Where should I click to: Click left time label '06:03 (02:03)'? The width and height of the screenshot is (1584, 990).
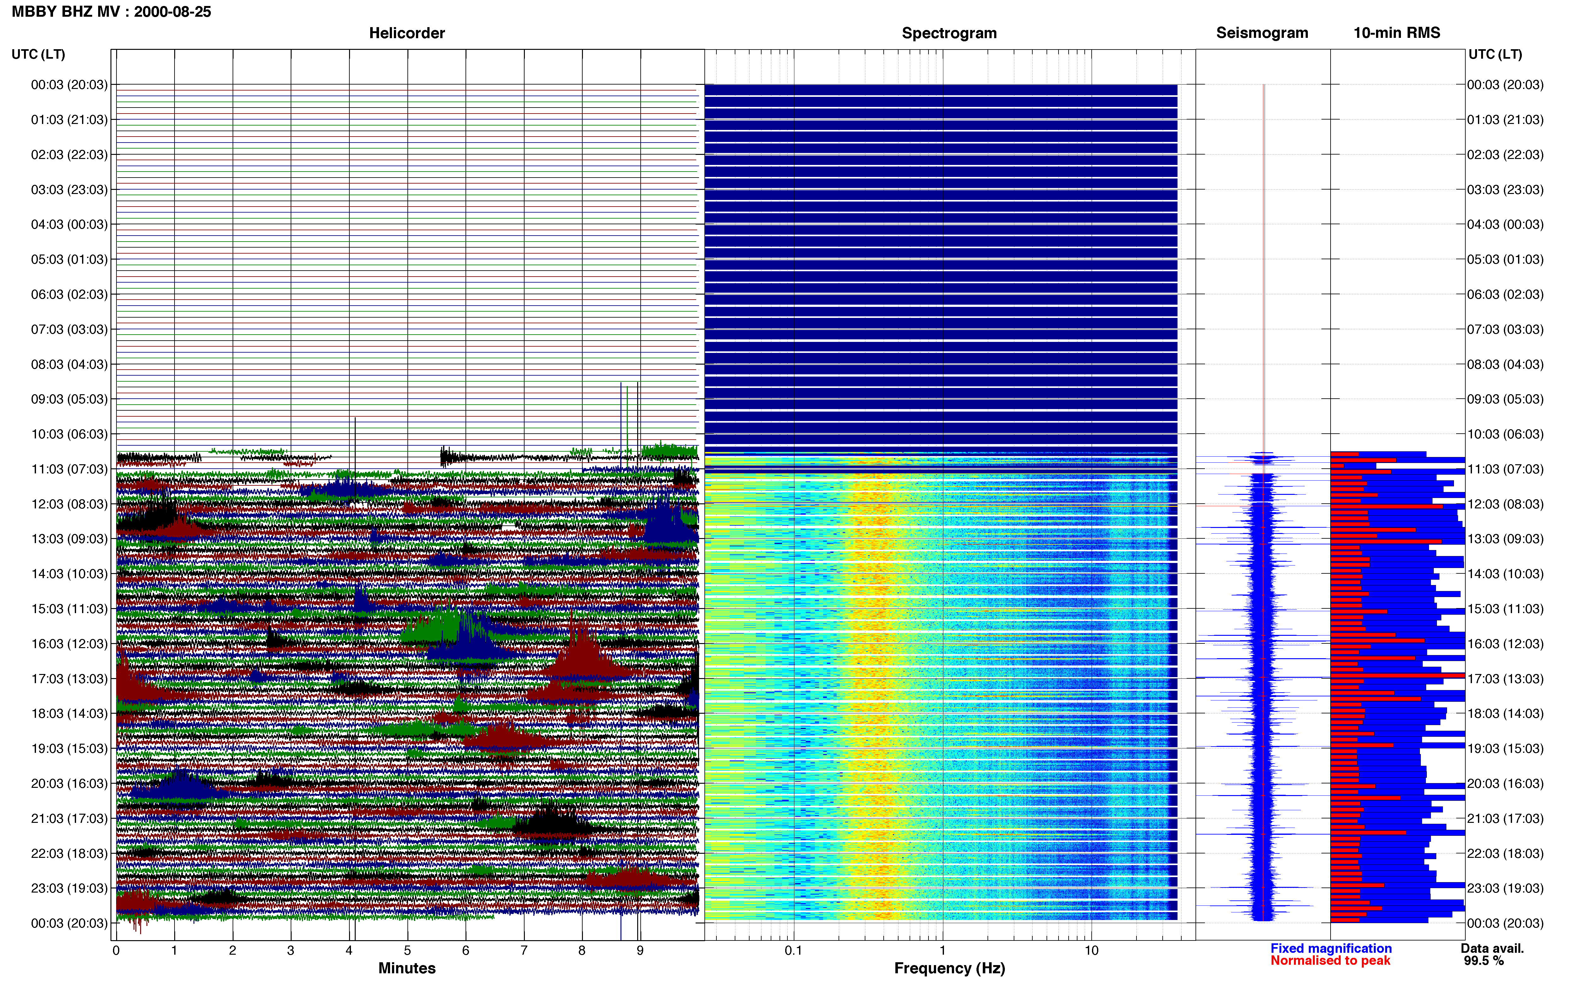pos(69,295)
